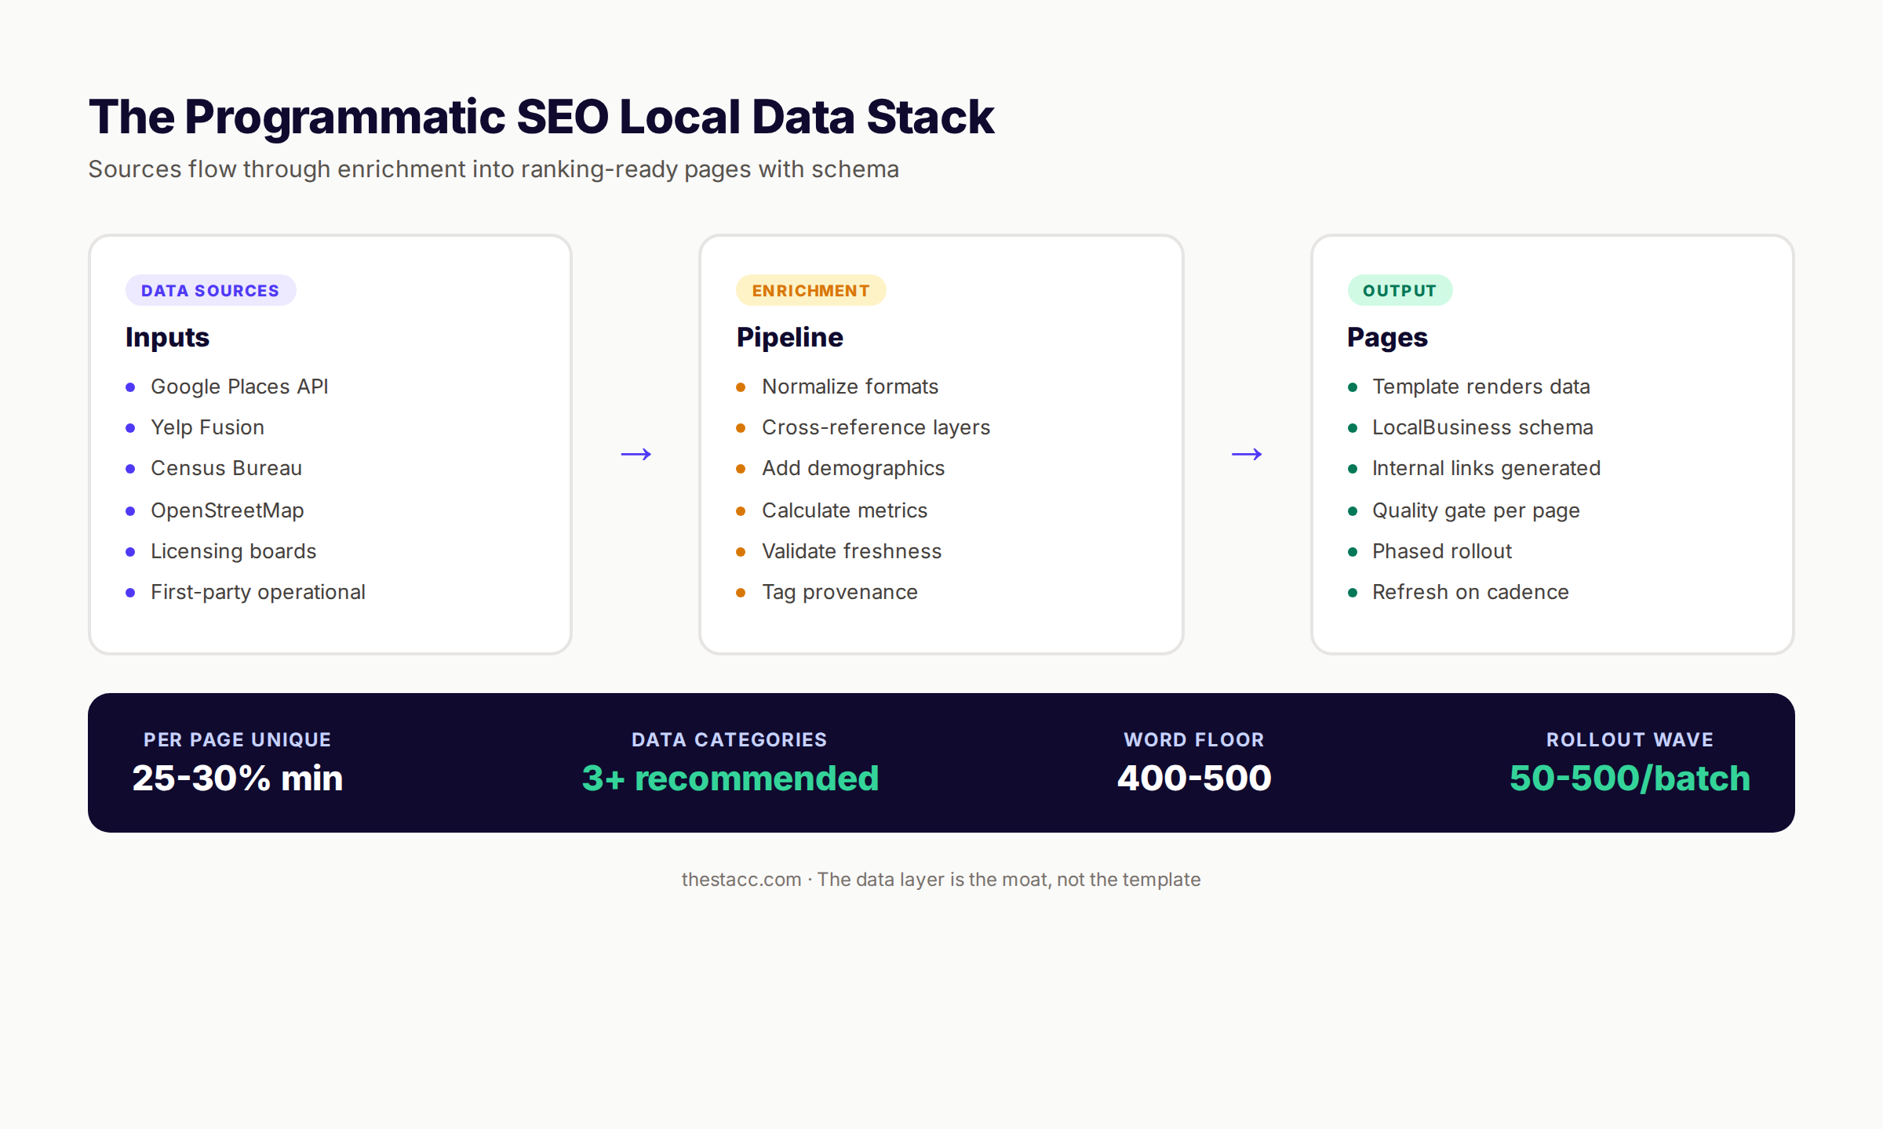Viewport: 1883px width, 1129px height.
Task: Click the 400-500 value
Action: [1193, 779]
